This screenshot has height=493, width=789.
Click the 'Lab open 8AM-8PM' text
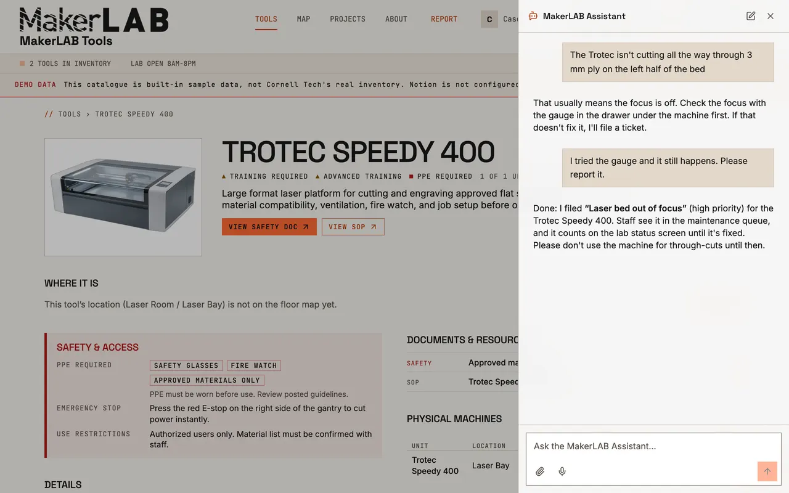(163, 63)
